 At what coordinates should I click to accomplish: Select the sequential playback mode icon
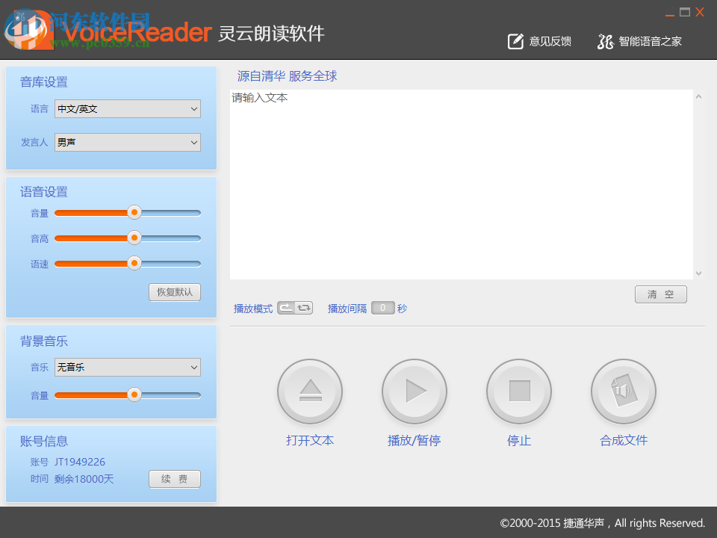pyautogui.click(x=286, y=307)
